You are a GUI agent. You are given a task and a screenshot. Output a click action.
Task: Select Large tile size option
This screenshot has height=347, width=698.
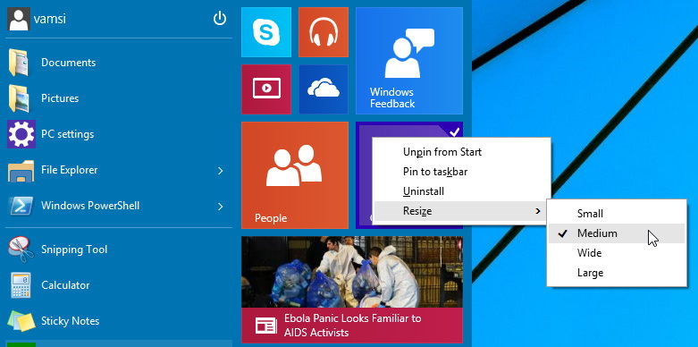click(x=617, y=273)
